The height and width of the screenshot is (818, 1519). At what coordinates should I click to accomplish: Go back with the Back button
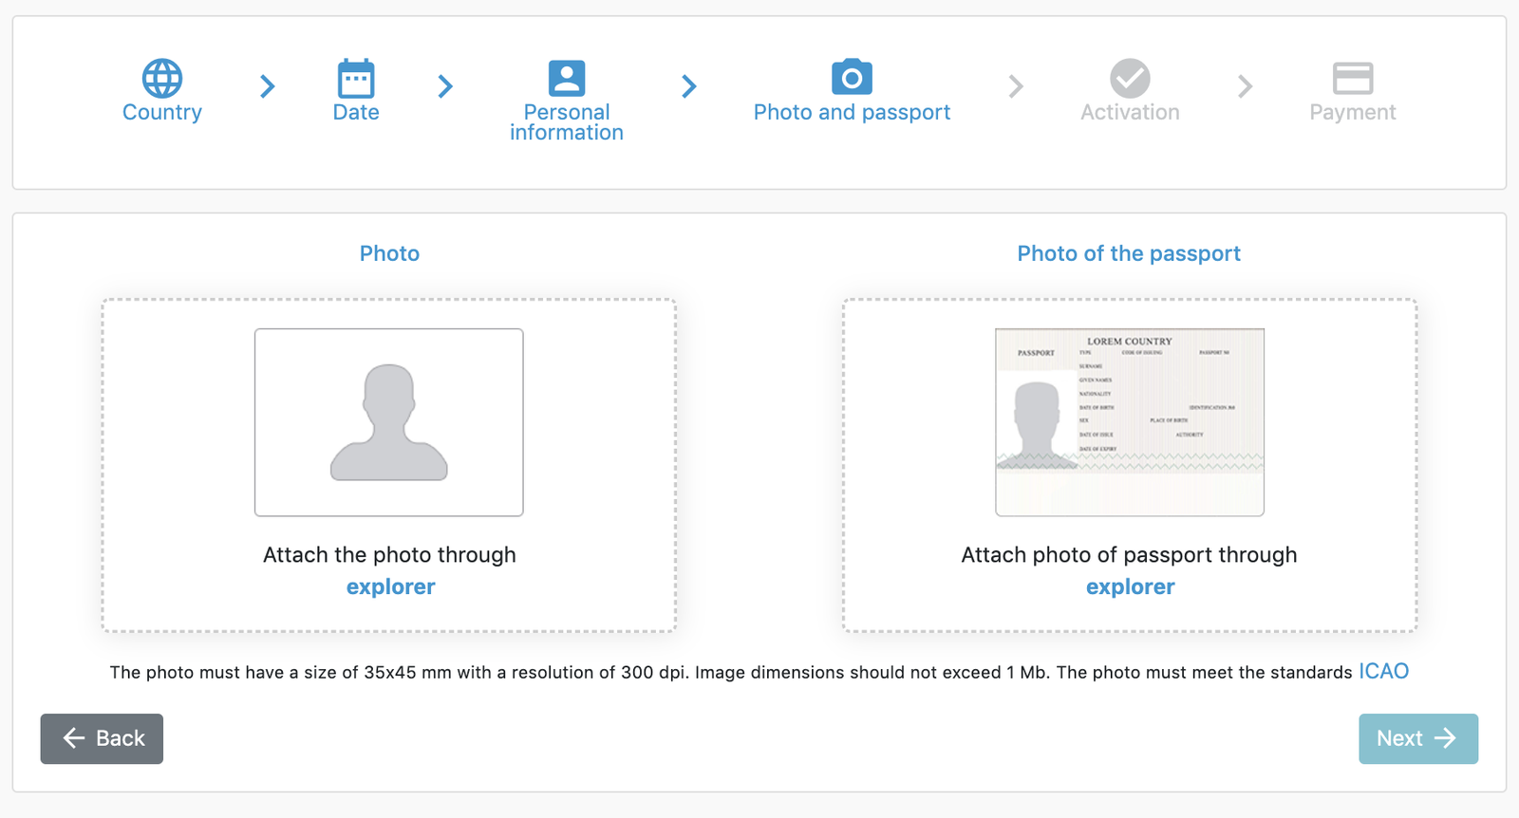click(x=102, y=738)
